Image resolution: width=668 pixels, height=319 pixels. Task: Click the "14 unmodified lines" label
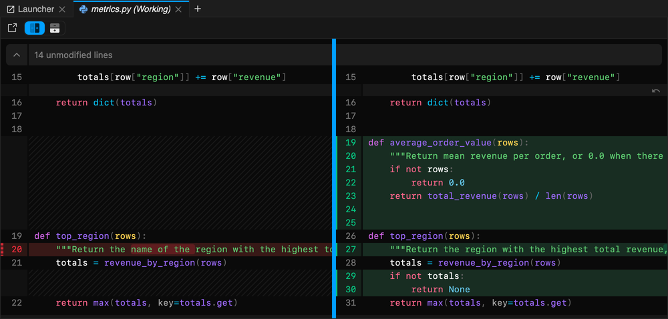click(73, 55)
